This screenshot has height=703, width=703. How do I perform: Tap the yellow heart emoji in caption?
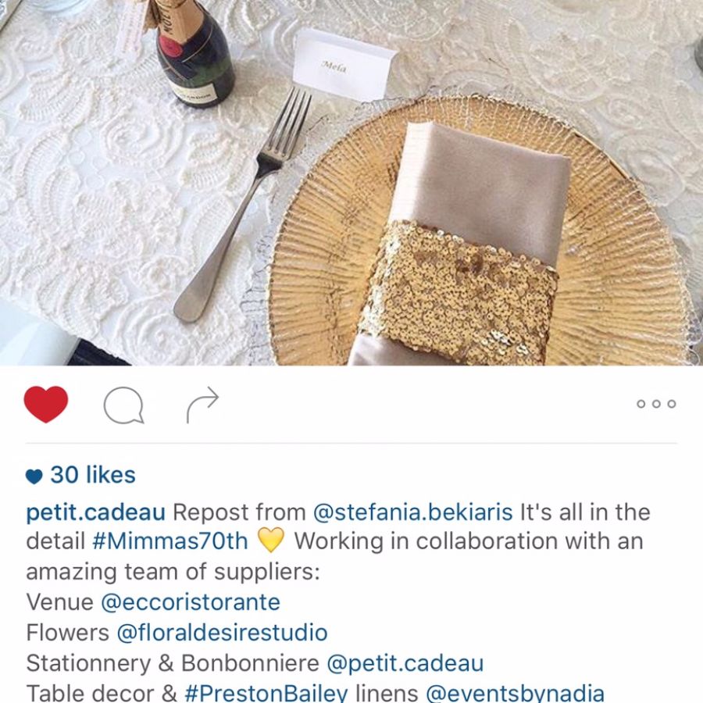[x=271, y=540]
